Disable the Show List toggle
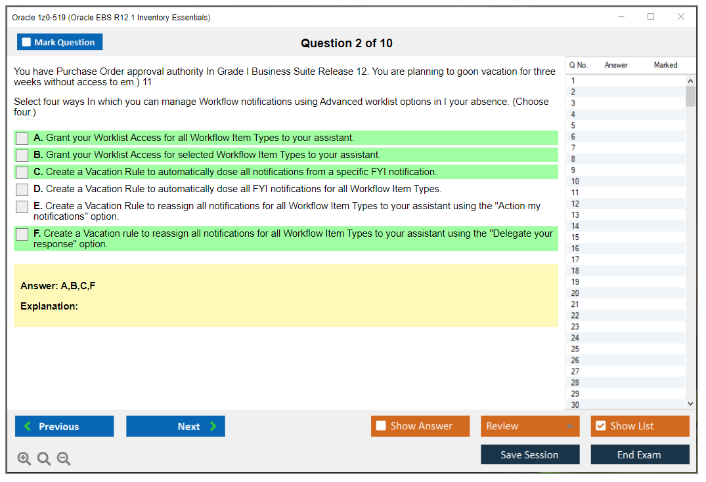 [x=600, y=426]
